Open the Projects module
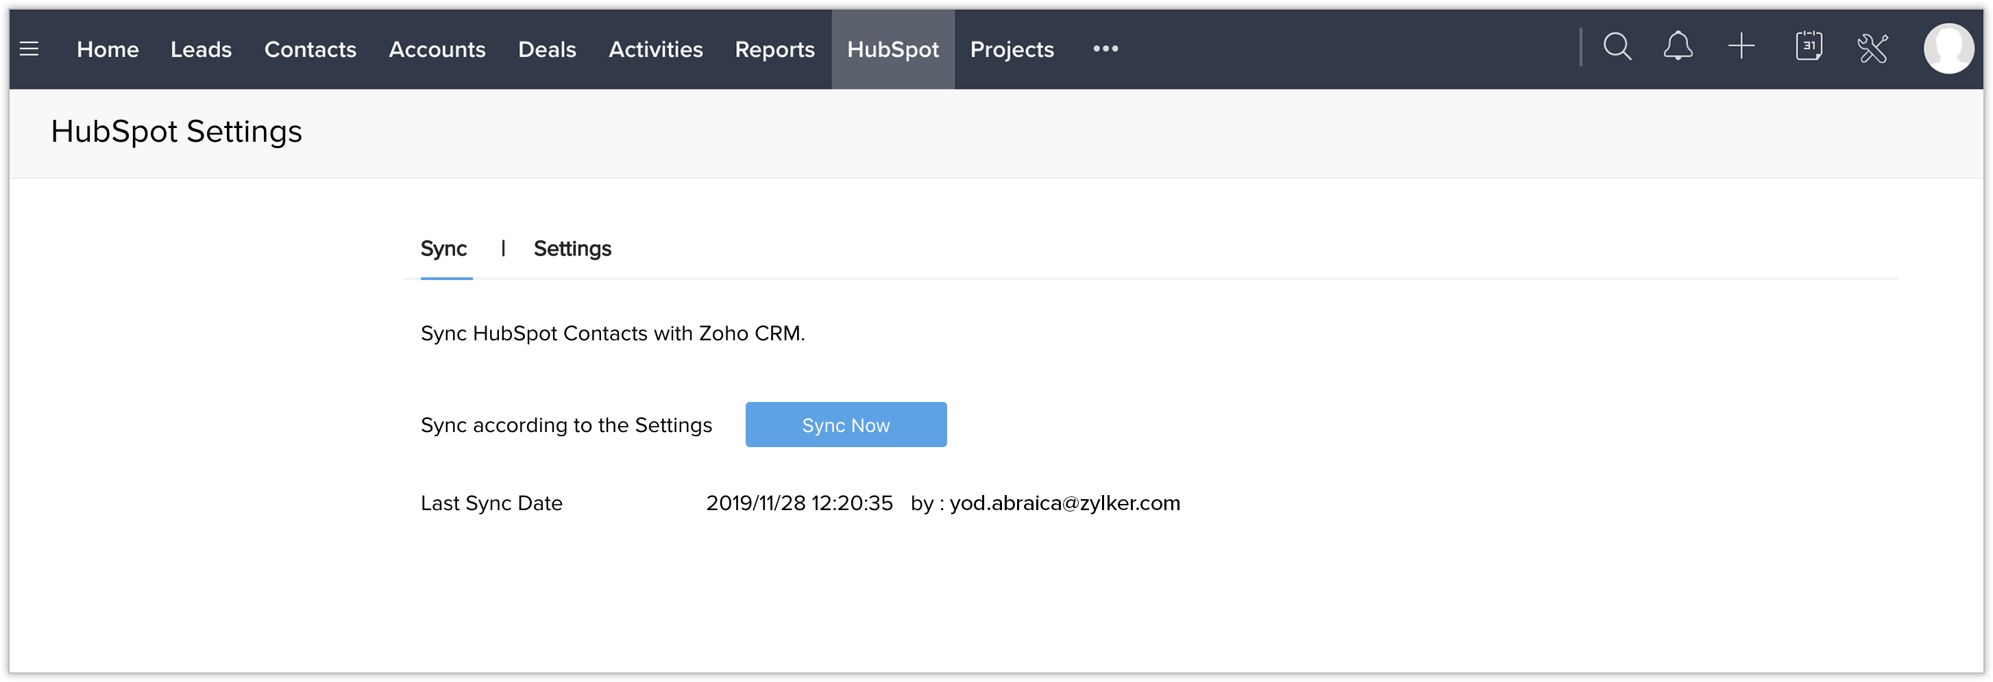The height and width of the screenshot is (682, 1993). coord(1012,49)
